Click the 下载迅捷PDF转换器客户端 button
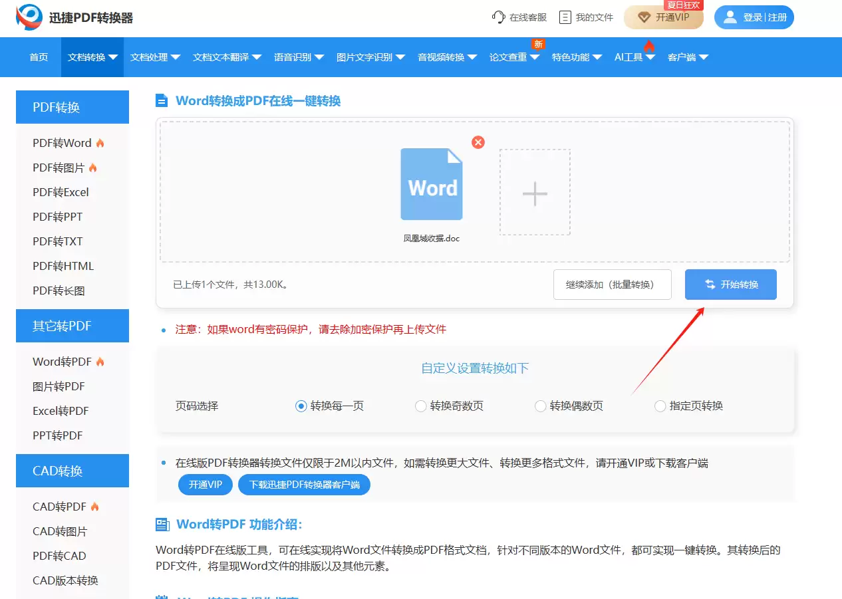This screenshot has width=842, height=599. point(304,485)
